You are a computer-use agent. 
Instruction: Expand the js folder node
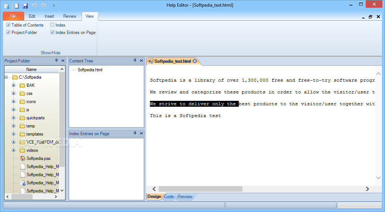point(13,110)
